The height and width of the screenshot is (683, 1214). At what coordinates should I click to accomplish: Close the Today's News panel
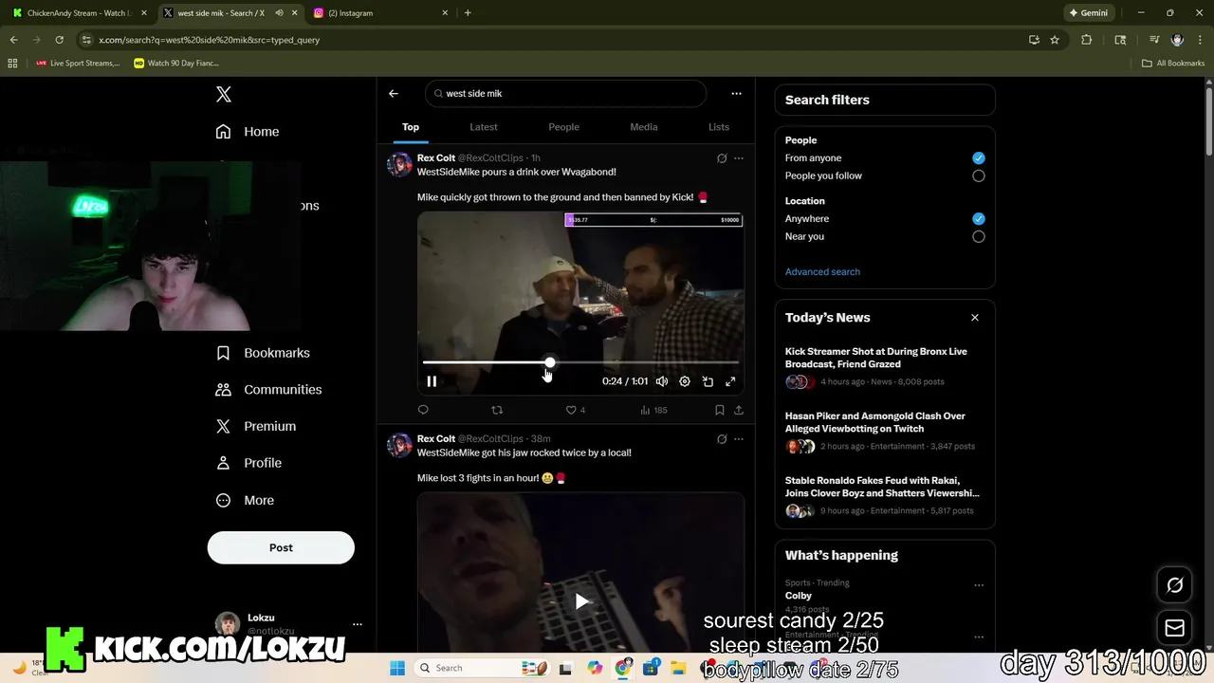[975, 318]
